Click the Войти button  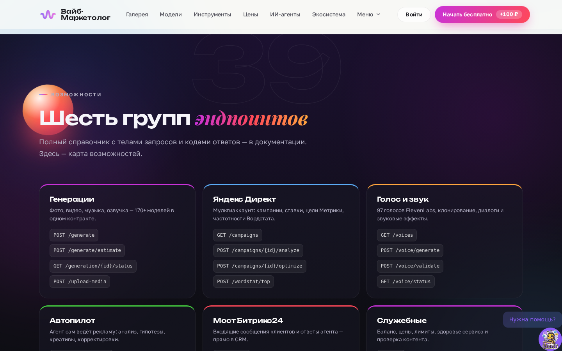pos(414,14)
